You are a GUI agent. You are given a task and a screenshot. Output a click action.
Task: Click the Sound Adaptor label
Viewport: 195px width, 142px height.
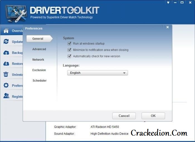(x=64, y=134)
